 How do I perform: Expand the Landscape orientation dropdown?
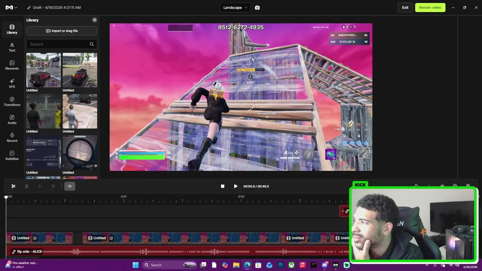(x=235, y=8)
